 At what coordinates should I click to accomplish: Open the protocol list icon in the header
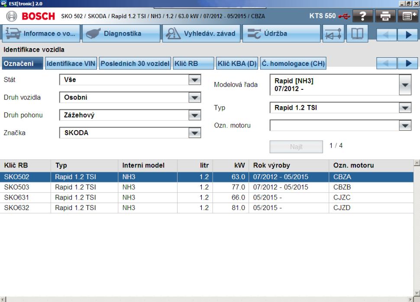pos(408,16)
